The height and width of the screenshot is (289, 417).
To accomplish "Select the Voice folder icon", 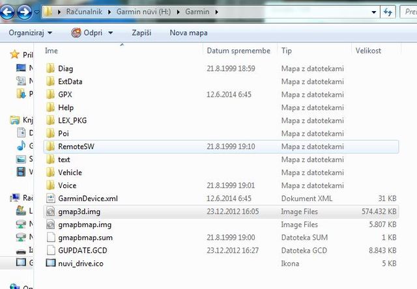I will coord(50,186).
